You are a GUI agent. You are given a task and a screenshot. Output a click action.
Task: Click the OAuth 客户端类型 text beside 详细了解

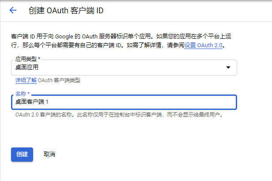pyautogui.click(x=59, y=80)
